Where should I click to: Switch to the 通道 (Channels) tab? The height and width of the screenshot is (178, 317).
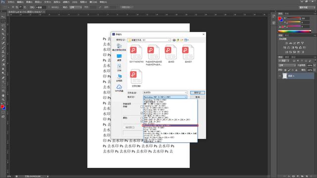[x=287, y=57]
